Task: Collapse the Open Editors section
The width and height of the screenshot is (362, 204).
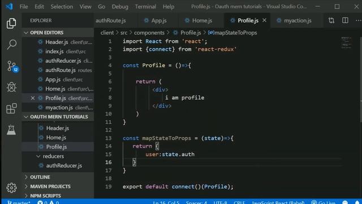Action: pyautogui.click(x=58, y=33)
